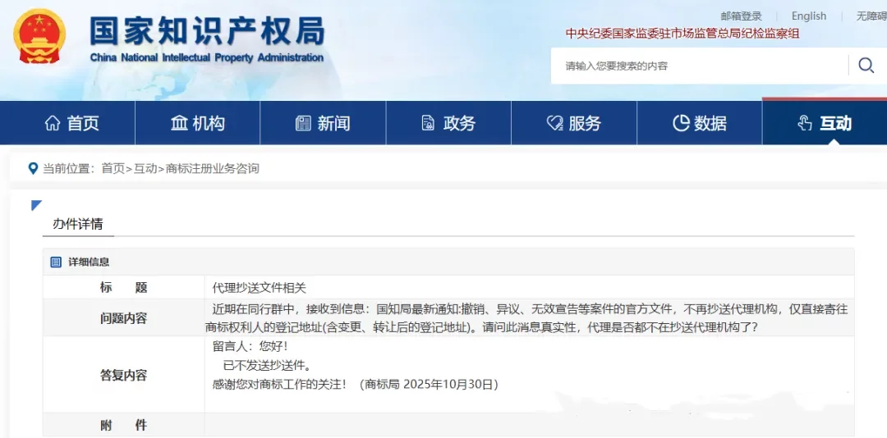Click the title text 代理抄送文件相关
The width and height of the screenshot is (887, 438).
pos(259,288)
